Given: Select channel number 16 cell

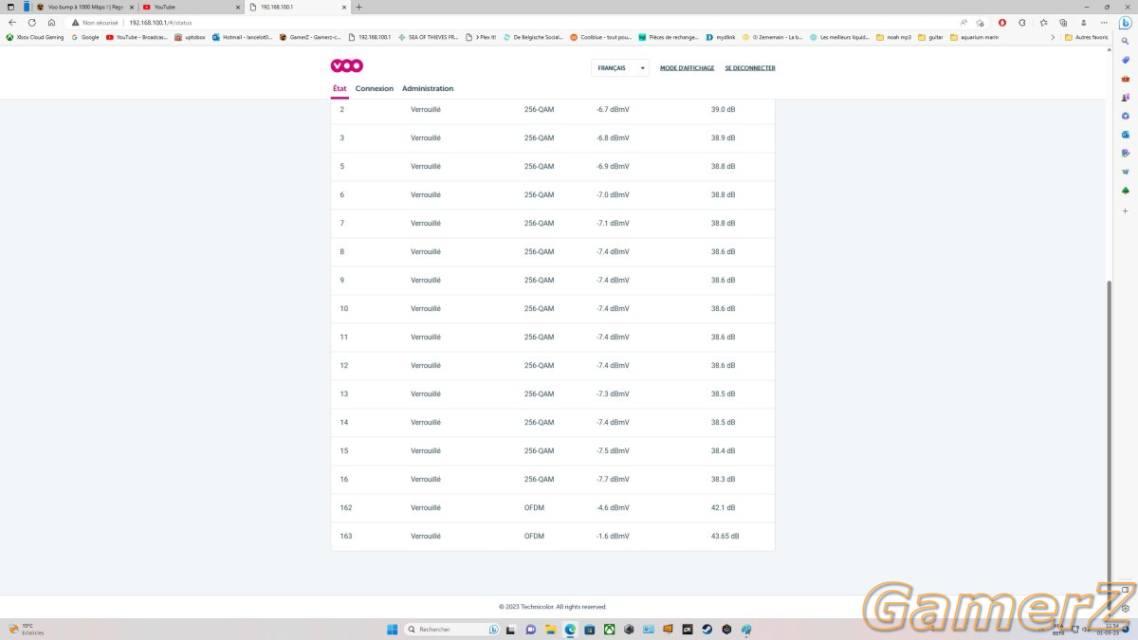Looking at the screenshot, I should point(344,479).
